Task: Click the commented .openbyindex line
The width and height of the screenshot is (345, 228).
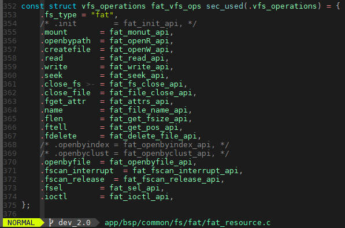Action: (x=135, y=145)
